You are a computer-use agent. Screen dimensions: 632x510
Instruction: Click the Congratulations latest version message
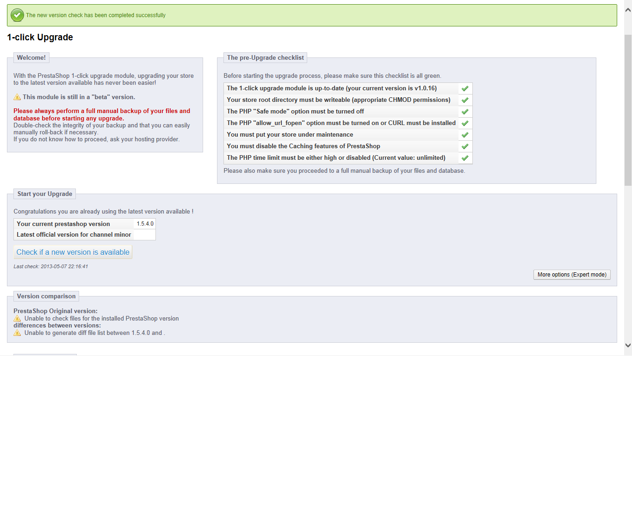coord(104,211)
